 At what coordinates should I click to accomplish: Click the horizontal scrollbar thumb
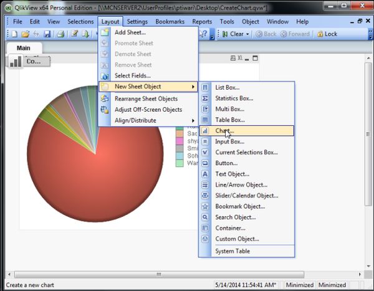pyautogui.click(x=159, y=274)
